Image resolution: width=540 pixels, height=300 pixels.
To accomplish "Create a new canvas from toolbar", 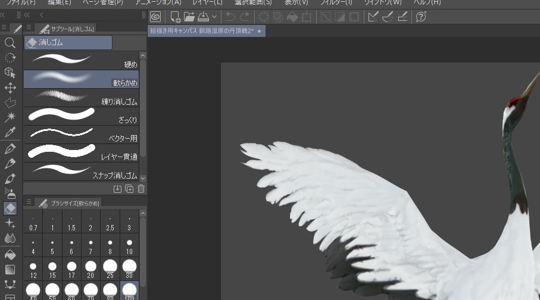I will [175, 17].
